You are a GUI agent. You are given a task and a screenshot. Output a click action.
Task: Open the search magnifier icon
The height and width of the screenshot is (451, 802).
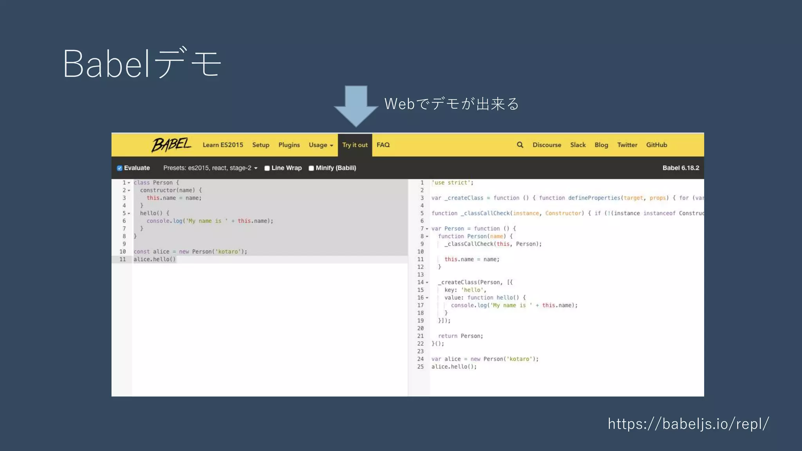click(520, 145)
